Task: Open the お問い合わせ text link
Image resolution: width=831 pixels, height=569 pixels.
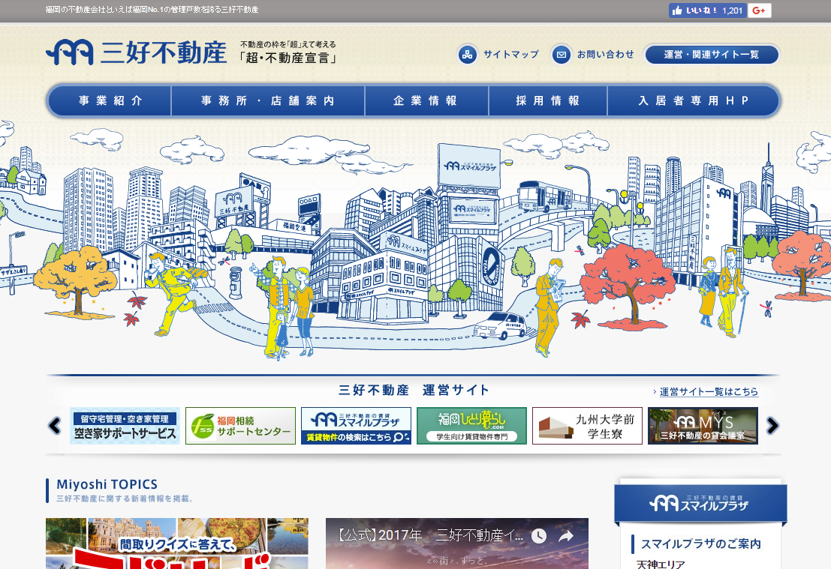Action: [605, 54]
